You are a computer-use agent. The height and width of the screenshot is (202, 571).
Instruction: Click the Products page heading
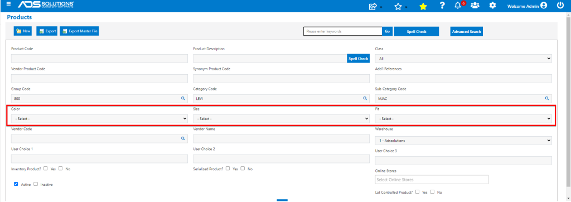click(20, 17)
